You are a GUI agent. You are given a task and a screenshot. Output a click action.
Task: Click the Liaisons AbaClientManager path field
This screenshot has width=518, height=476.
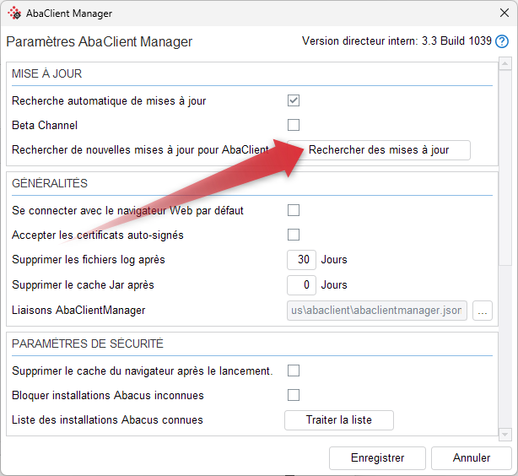pyautogui.click(x=377, y=311)
